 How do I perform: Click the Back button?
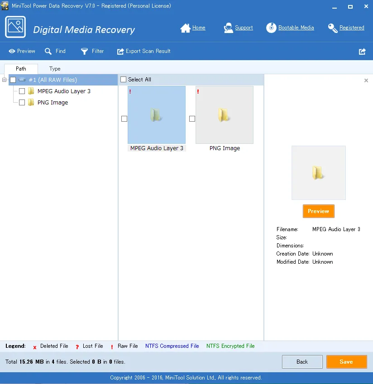coord(302,362)
